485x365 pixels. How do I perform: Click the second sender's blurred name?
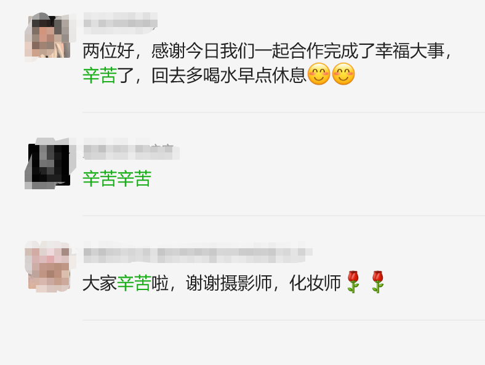pos(132,149)
